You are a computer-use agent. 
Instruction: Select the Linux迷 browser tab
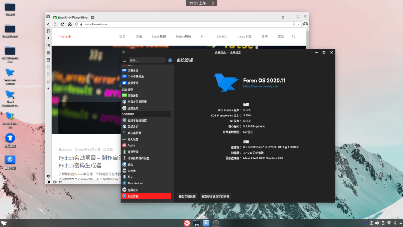coord(71,18)
